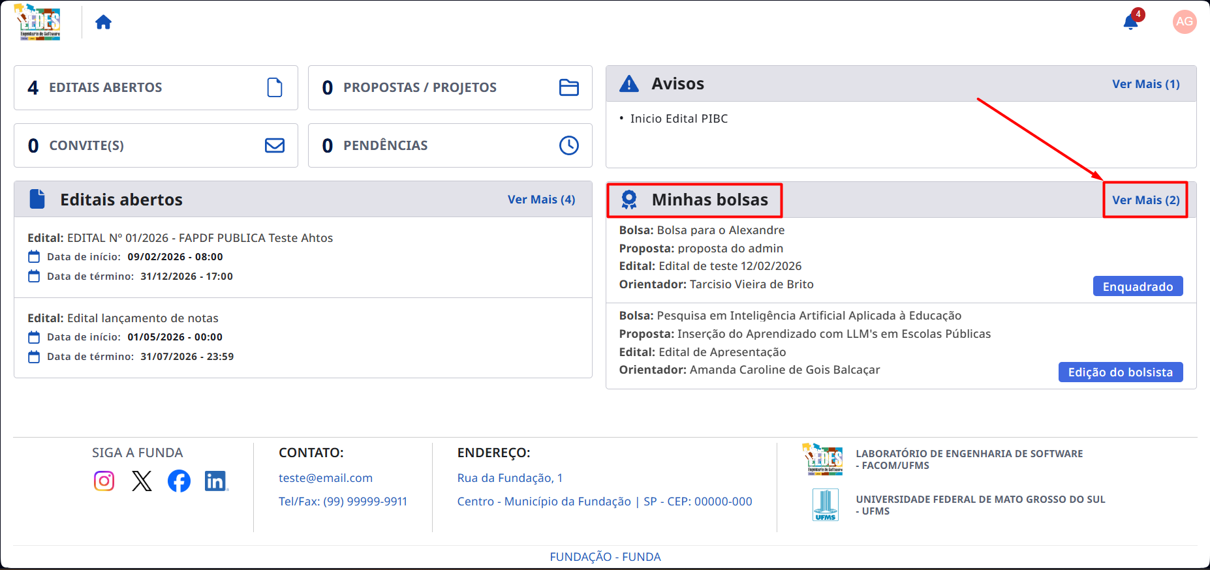Click Ver Mais (1) in Avisos

(x=1146, y=84)
